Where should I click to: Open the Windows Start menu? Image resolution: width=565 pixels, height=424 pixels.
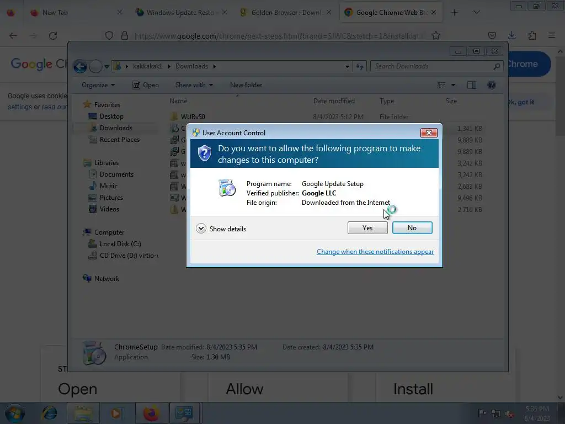[x=15, y=413]
